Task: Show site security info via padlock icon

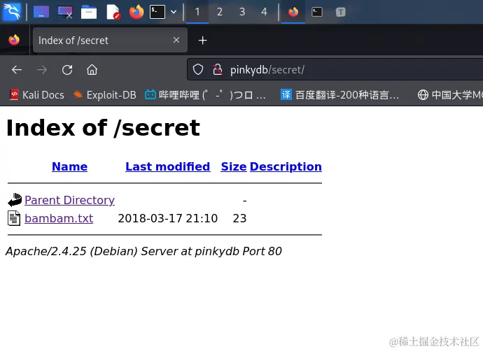Action: [217, 69]
